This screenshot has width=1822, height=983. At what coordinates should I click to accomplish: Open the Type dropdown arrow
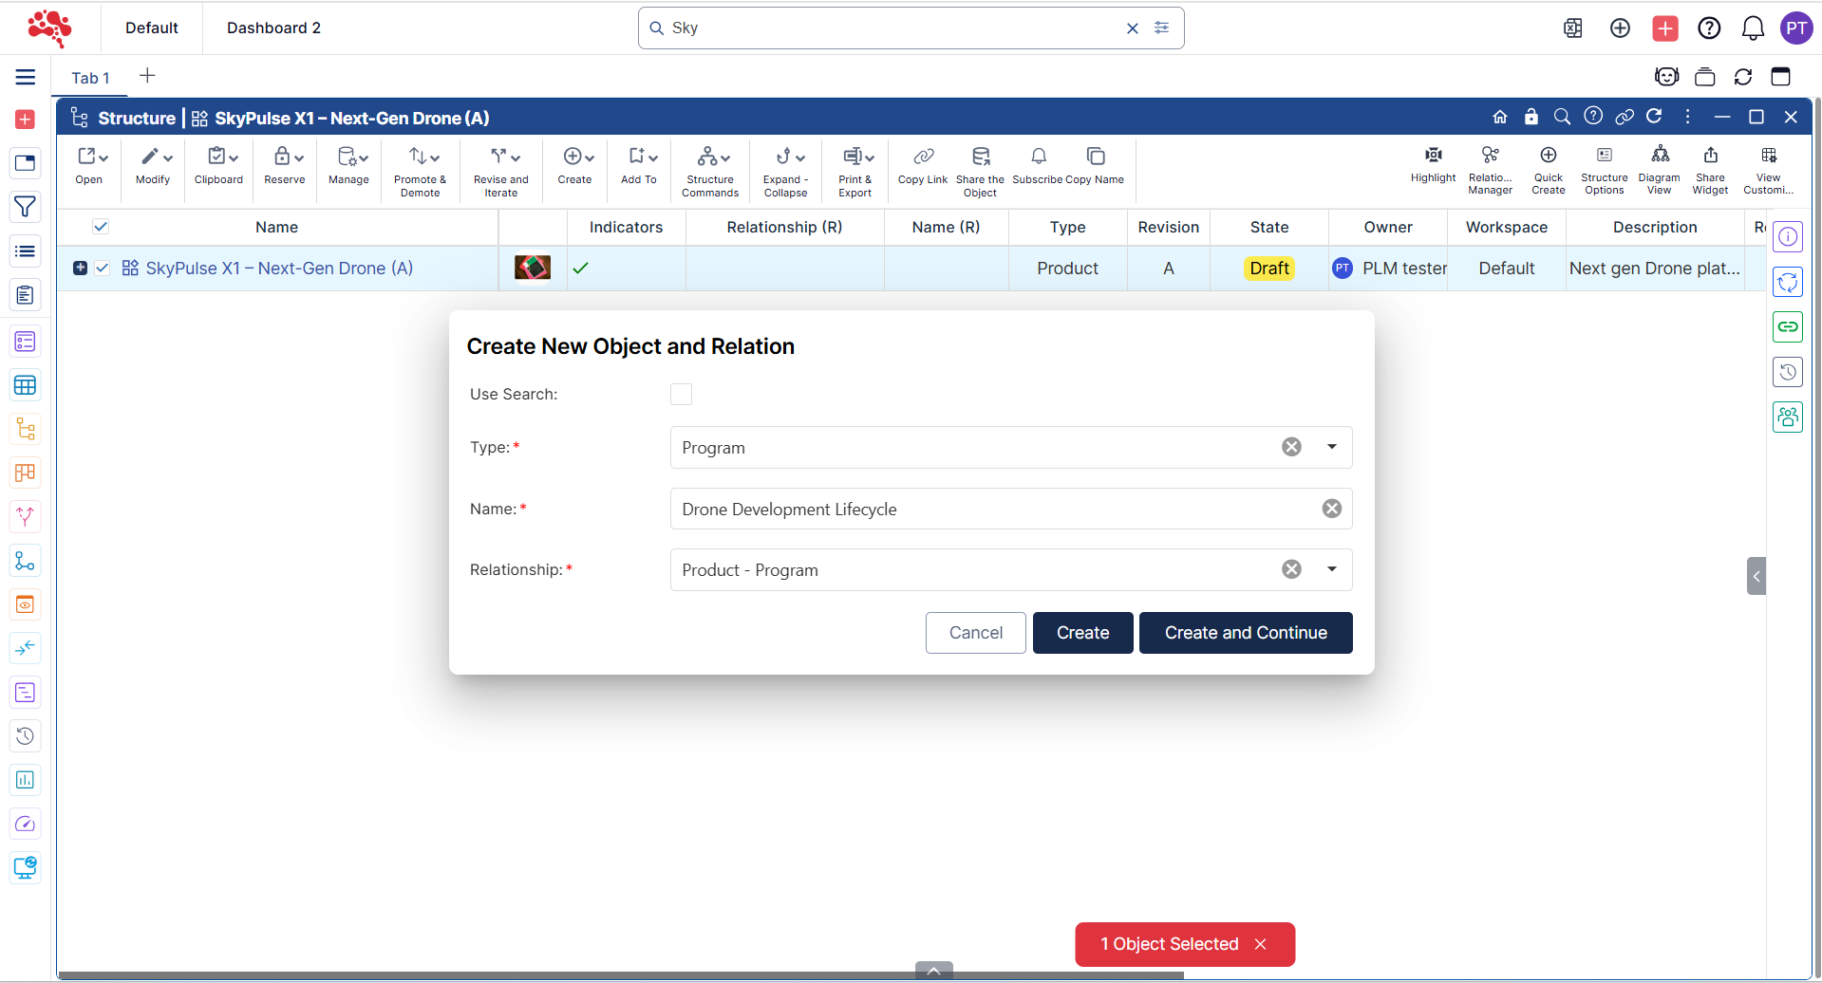click(1331, 447)
